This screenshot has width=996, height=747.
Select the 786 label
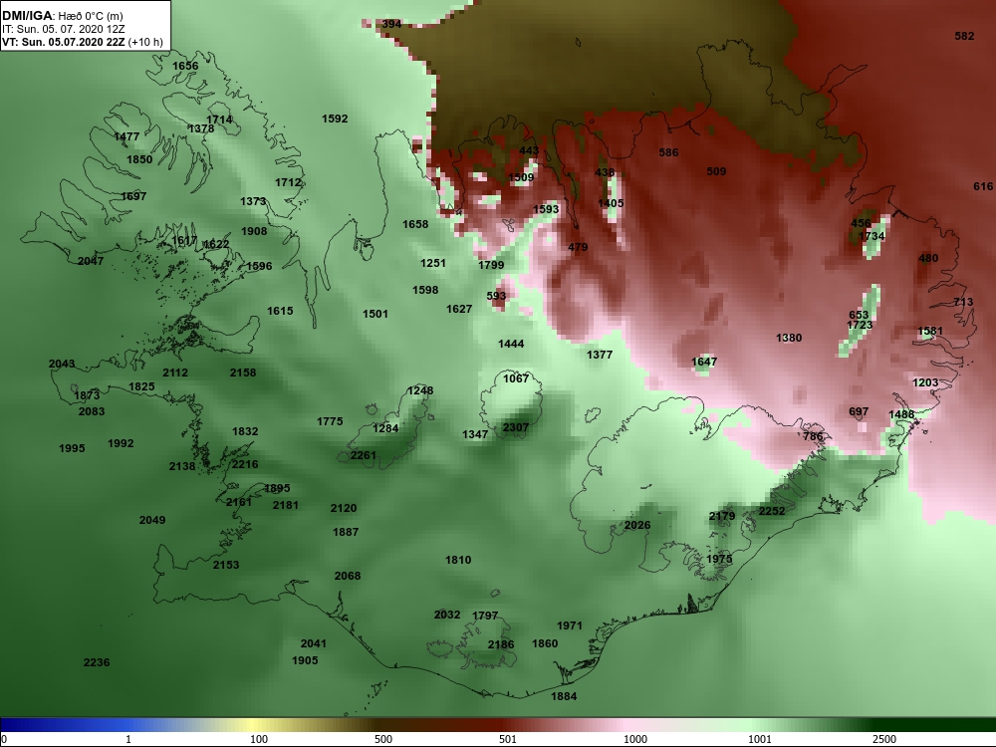point(813,436)
